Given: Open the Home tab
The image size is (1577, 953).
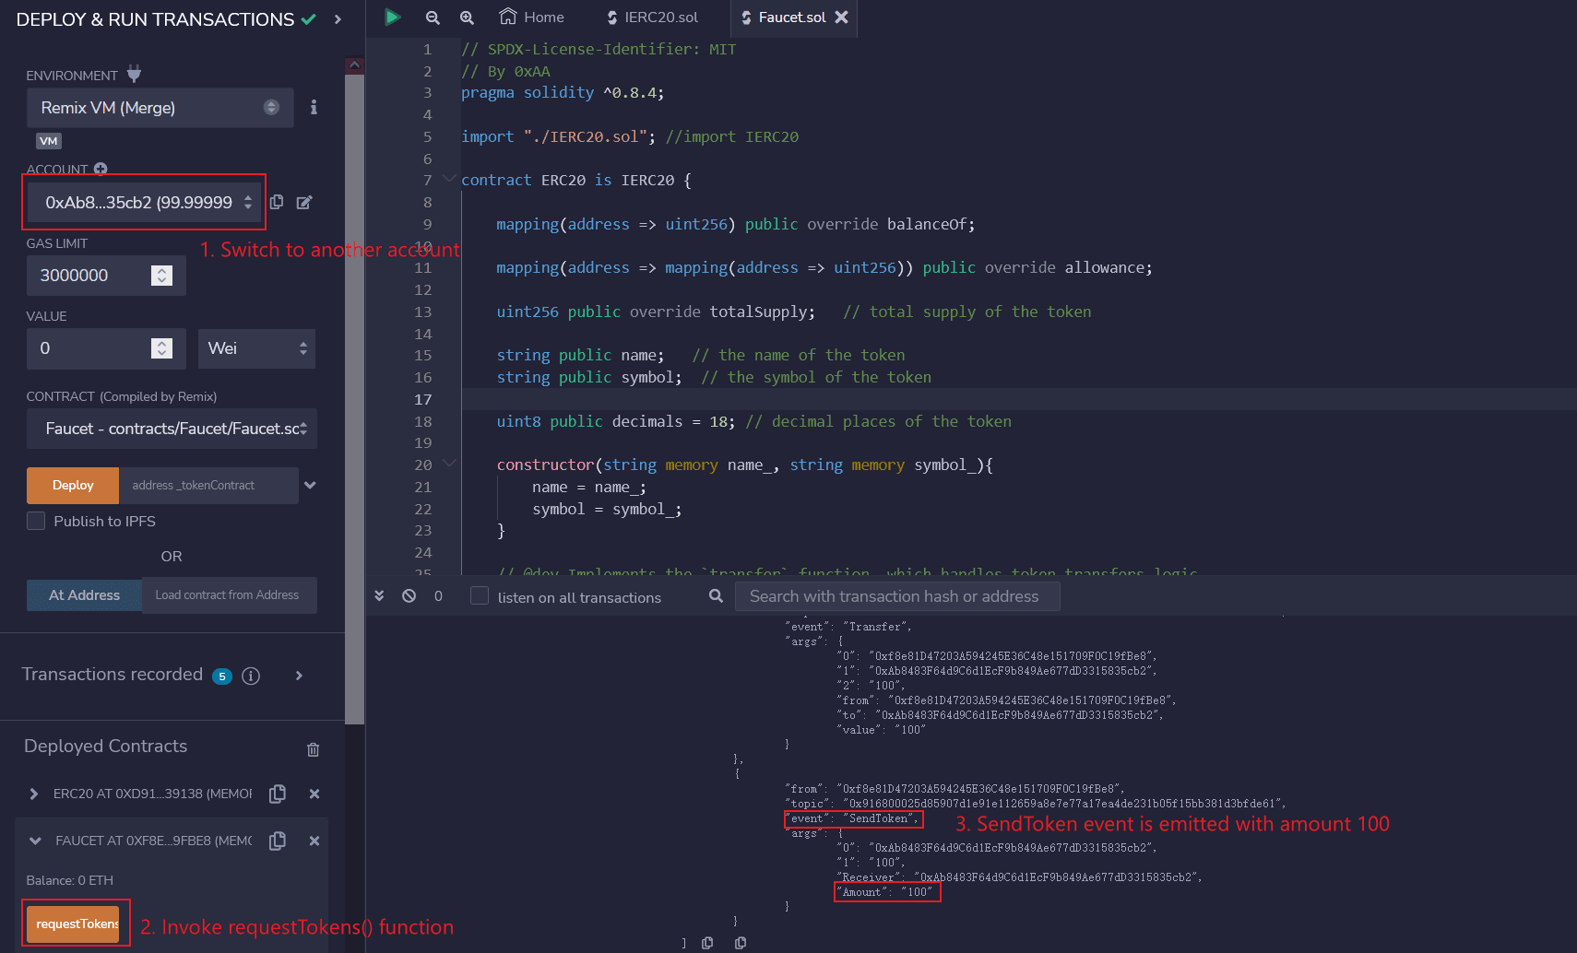Looking at the screenshot, I should click(532, 18).
